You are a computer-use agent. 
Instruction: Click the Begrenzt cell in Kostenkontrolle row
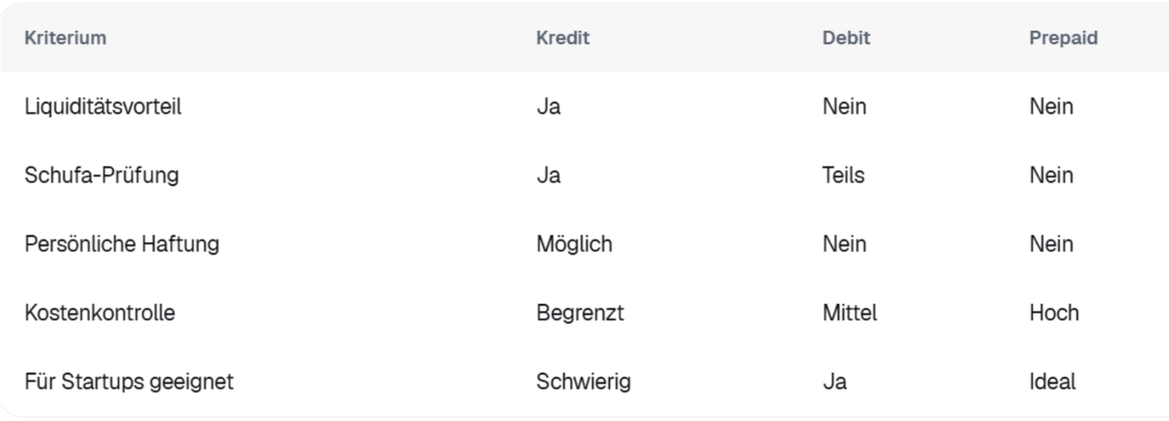tap(580, 313)
